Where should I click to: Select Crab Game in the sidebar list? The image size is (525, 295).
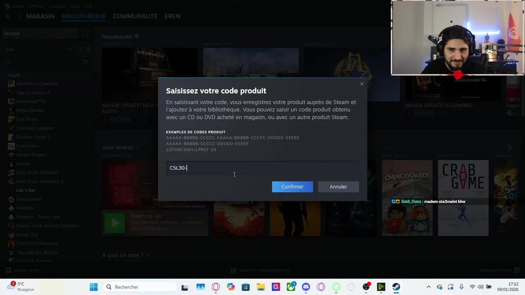click(x=27, y=146)
